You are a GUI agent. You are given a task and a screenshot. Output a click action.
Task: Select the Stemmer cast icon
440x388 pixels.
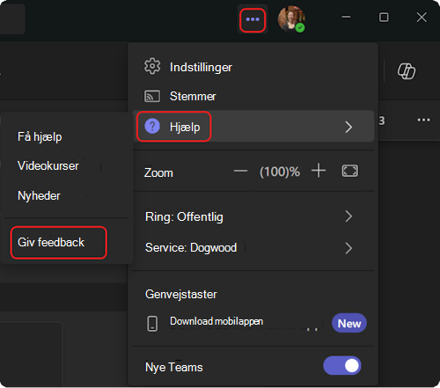(x=152, y=96)
